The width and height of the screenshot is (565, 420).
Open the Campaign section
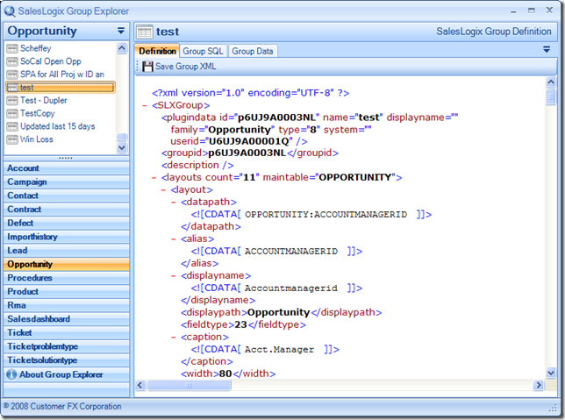(x=67, y=182)
